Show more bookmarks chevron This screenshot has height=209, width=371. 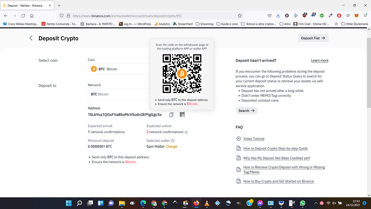pos(336,24)
